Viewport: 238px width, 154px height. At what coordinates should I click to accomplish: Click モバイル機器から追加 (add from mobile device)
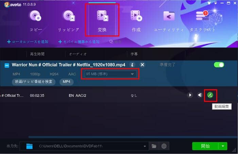click(x=79, y=42)
